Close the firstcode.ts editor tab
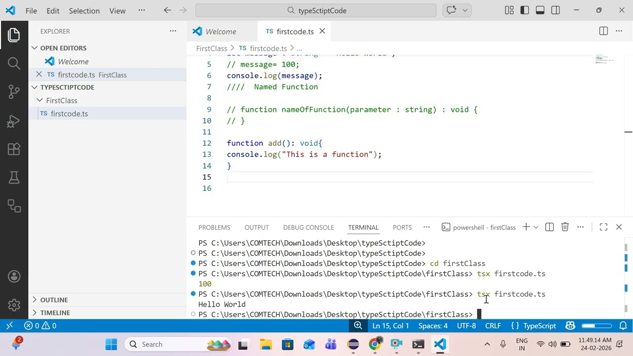The height and width of the screenshot is (356, 633). point(322,31)
